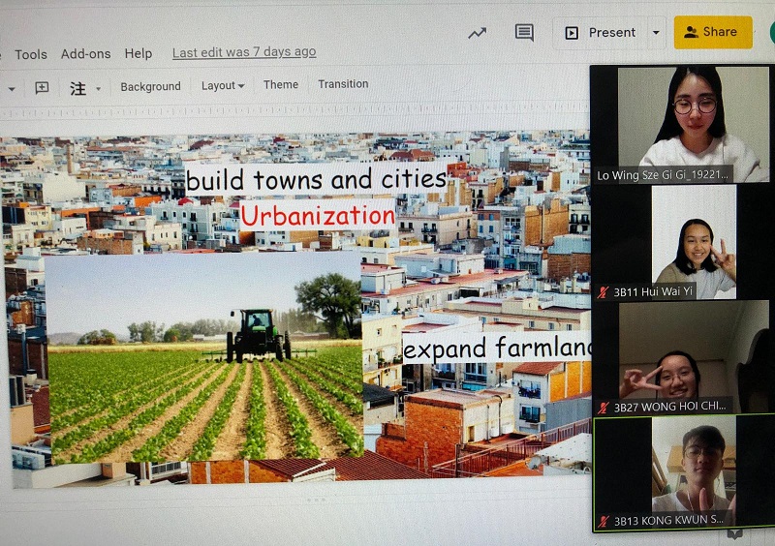Click the Present button
775x546 pixels.
click(601, 33)
